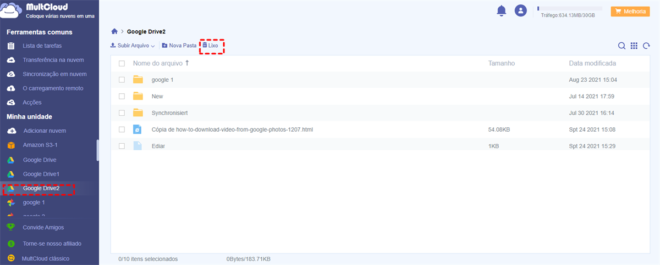Sort by Tamanho column header
The height and width of the screenshot is (265, 660).
[x=502, y=63]
